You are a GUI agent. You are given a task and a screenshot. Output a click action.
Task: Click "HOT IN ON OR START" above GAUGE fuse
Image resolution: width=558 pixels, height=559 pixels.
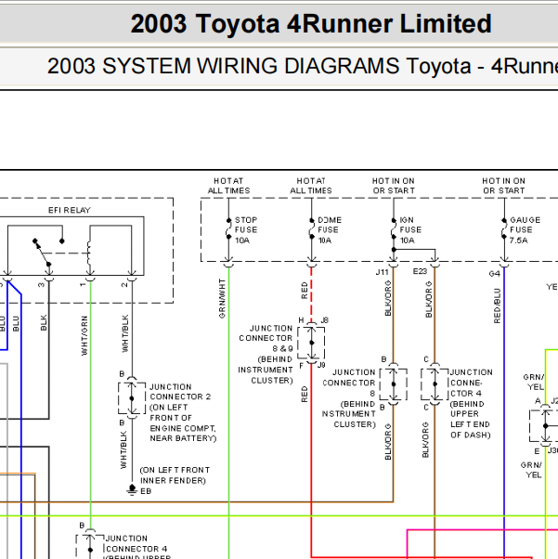click(504, 186)
